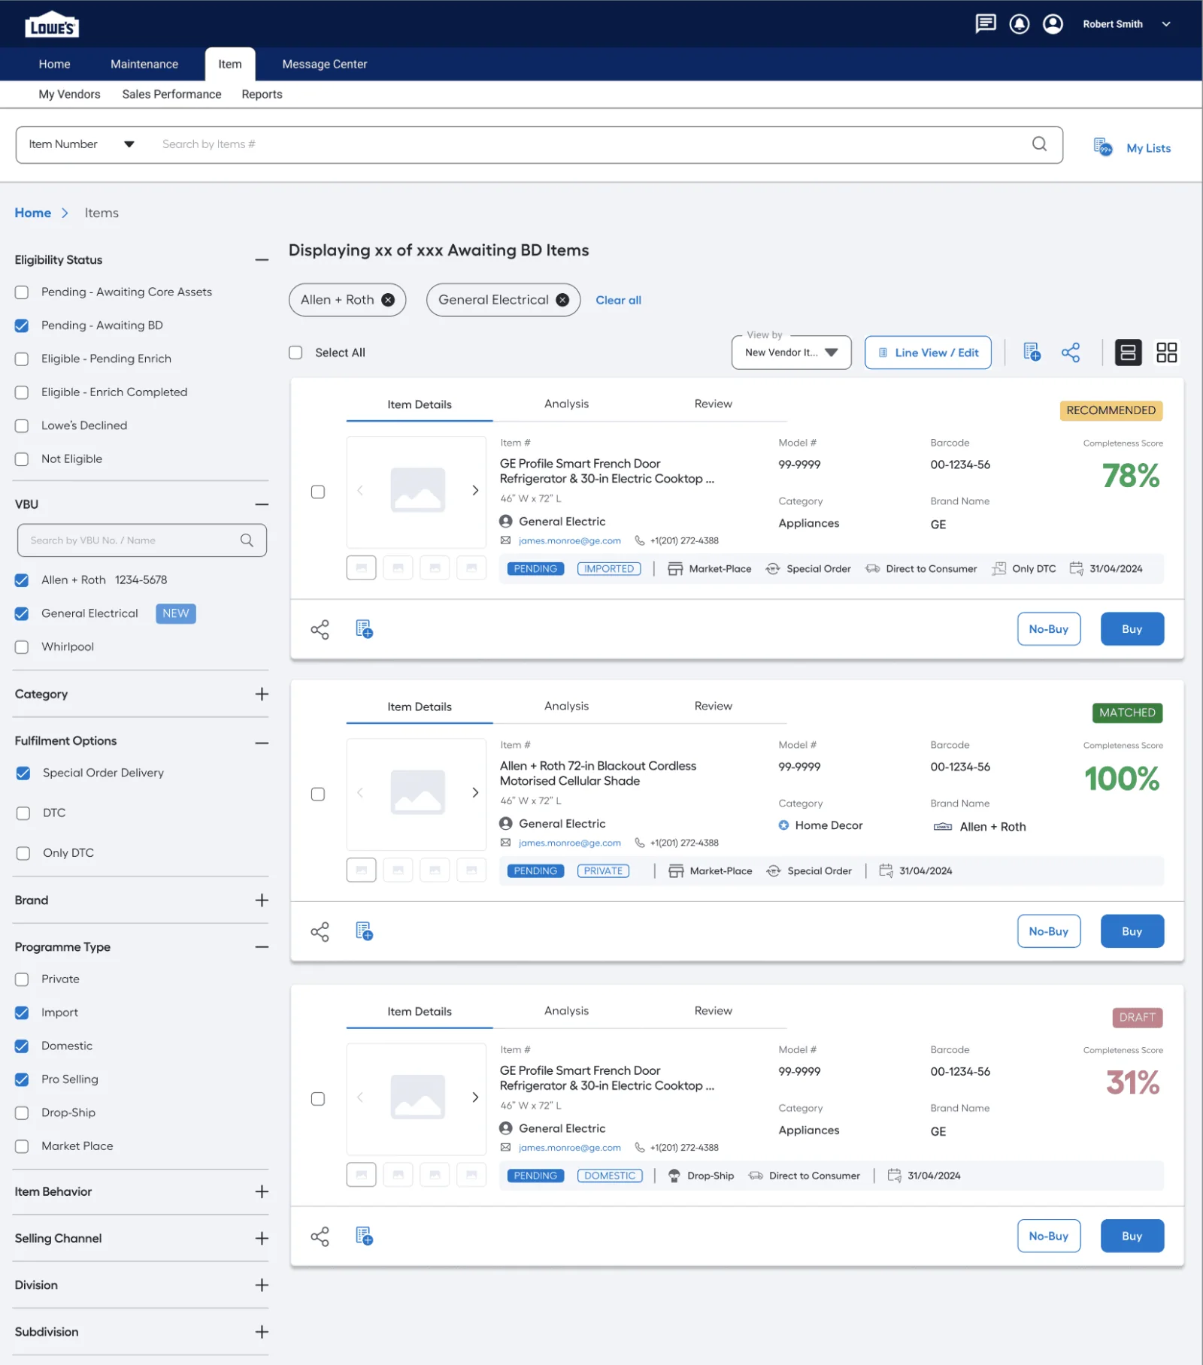Screen dimensions: 1203x1365
Task: Open the Maintenance nav tab
Action: (144, 64)
